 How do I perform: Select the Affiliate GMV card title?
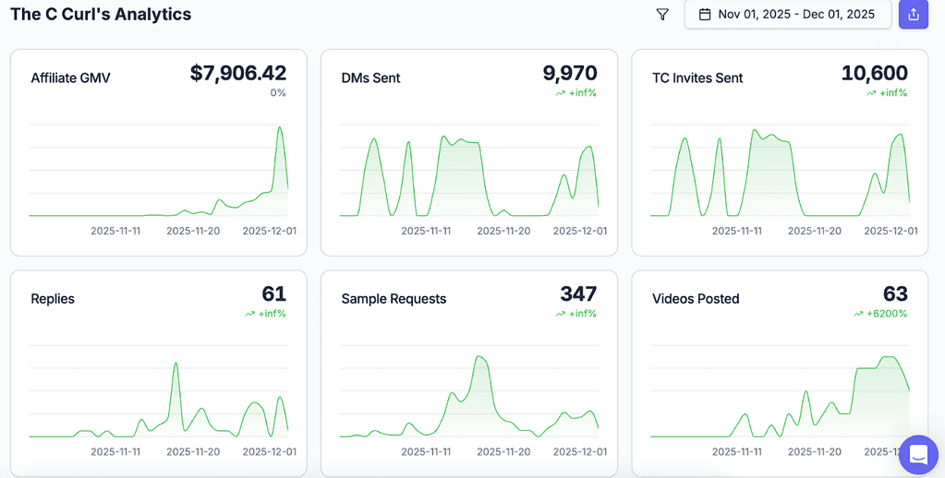point(70,78)
